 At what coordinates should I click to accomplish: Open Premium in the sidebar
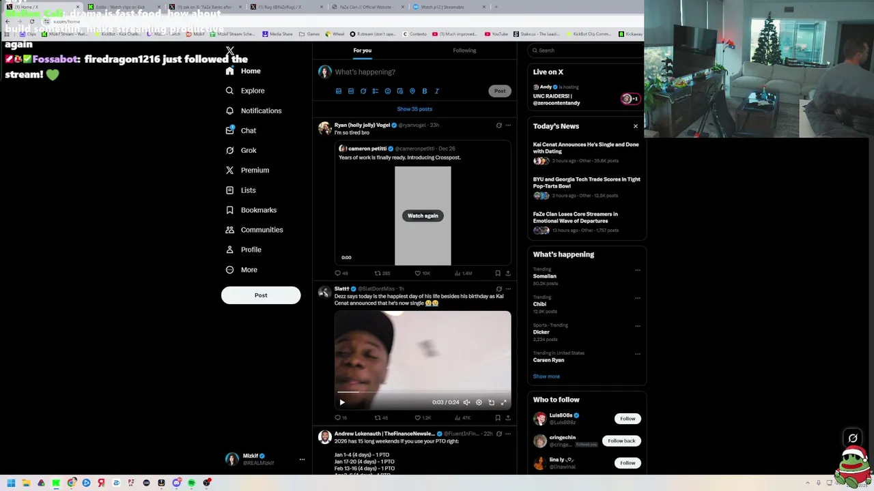point(246,170)
